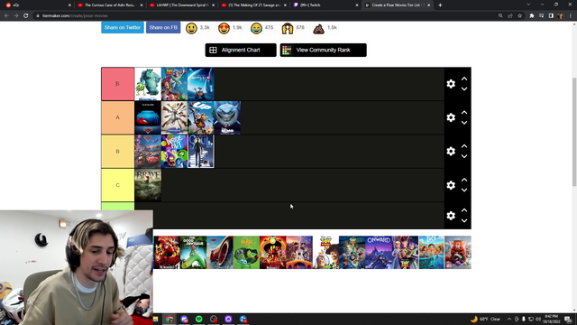Switch to the first xQc browser tab
Screen dimensions: 577x325
tap(38, 5)
